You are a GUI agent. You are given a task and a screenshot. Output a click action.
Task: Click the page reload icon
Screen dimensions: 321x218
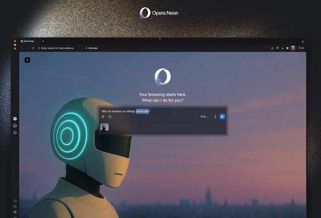click(x=33, y=48)
